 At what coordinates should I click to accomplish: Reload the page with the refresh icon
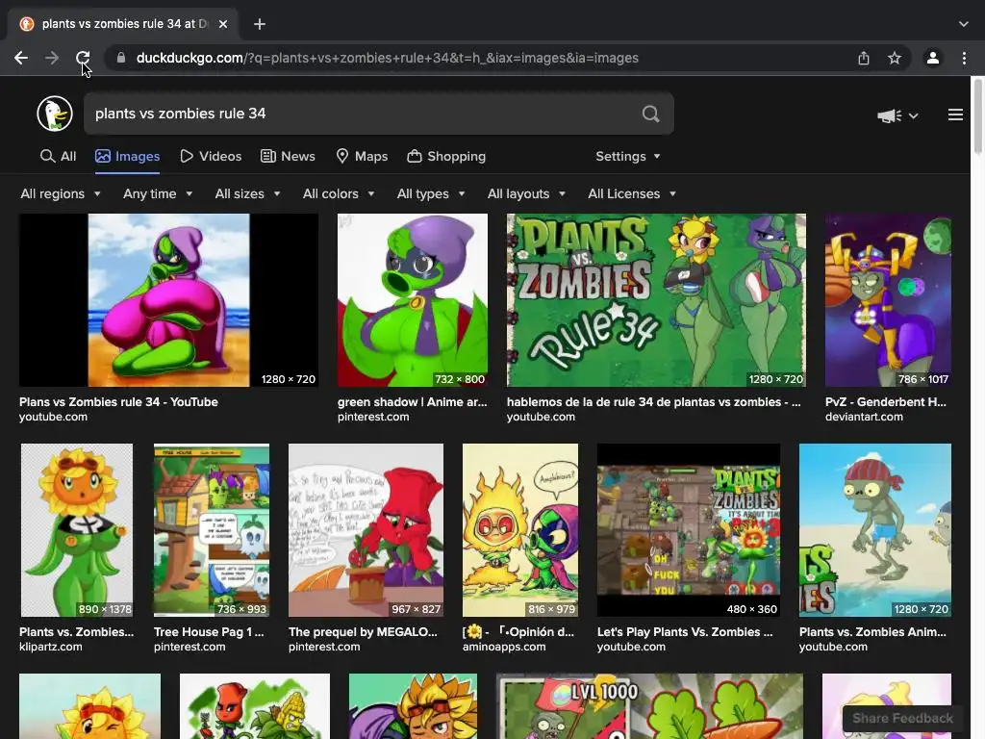click(x=83, y=58)
